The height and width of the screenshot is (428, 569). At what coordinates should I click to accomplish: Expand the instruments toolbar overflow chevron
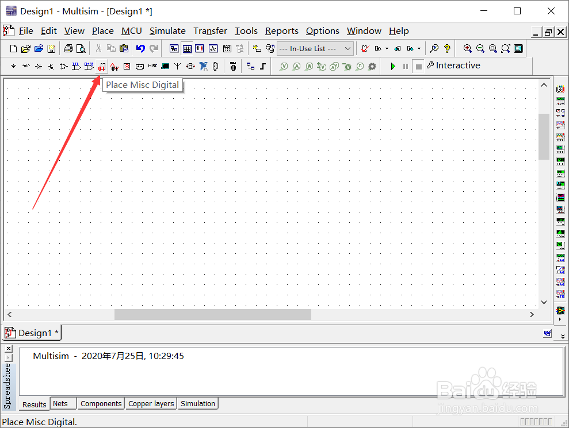click(x=563, y=336)
